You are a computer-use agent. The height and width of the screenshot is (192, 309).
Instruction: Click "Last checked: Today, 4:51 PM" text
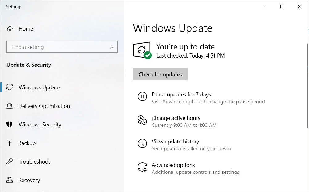pos(191,56)
